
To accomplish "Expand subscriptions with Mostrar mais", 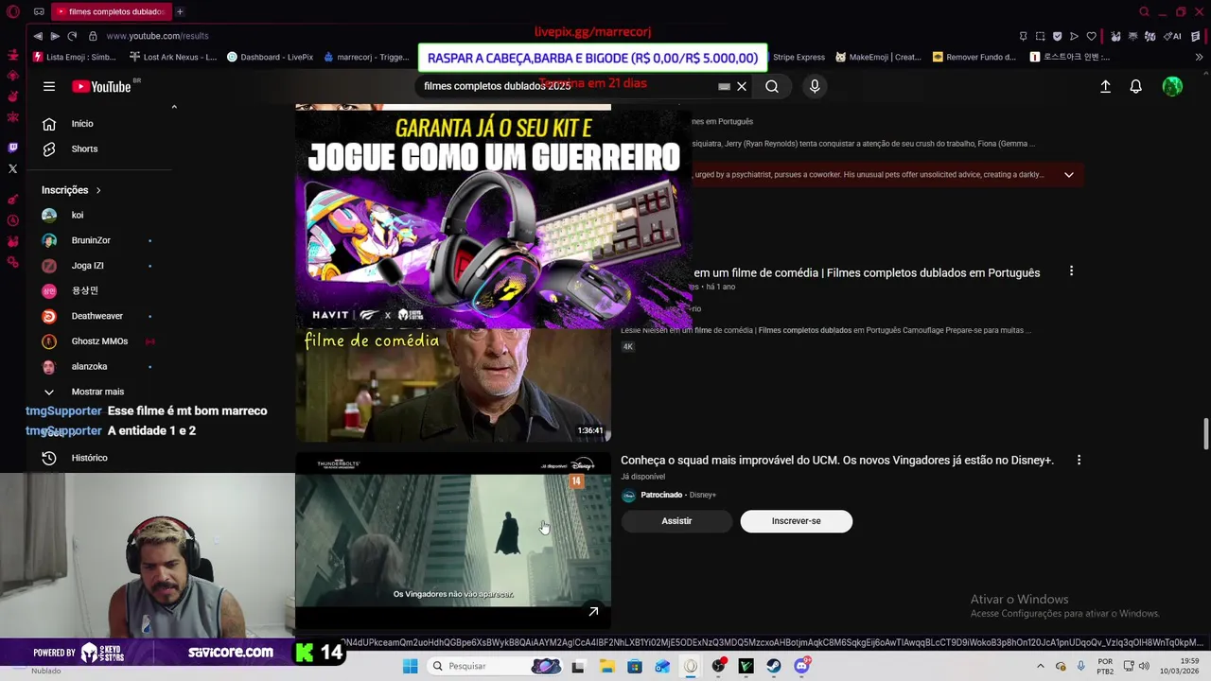I will (99, 392).
